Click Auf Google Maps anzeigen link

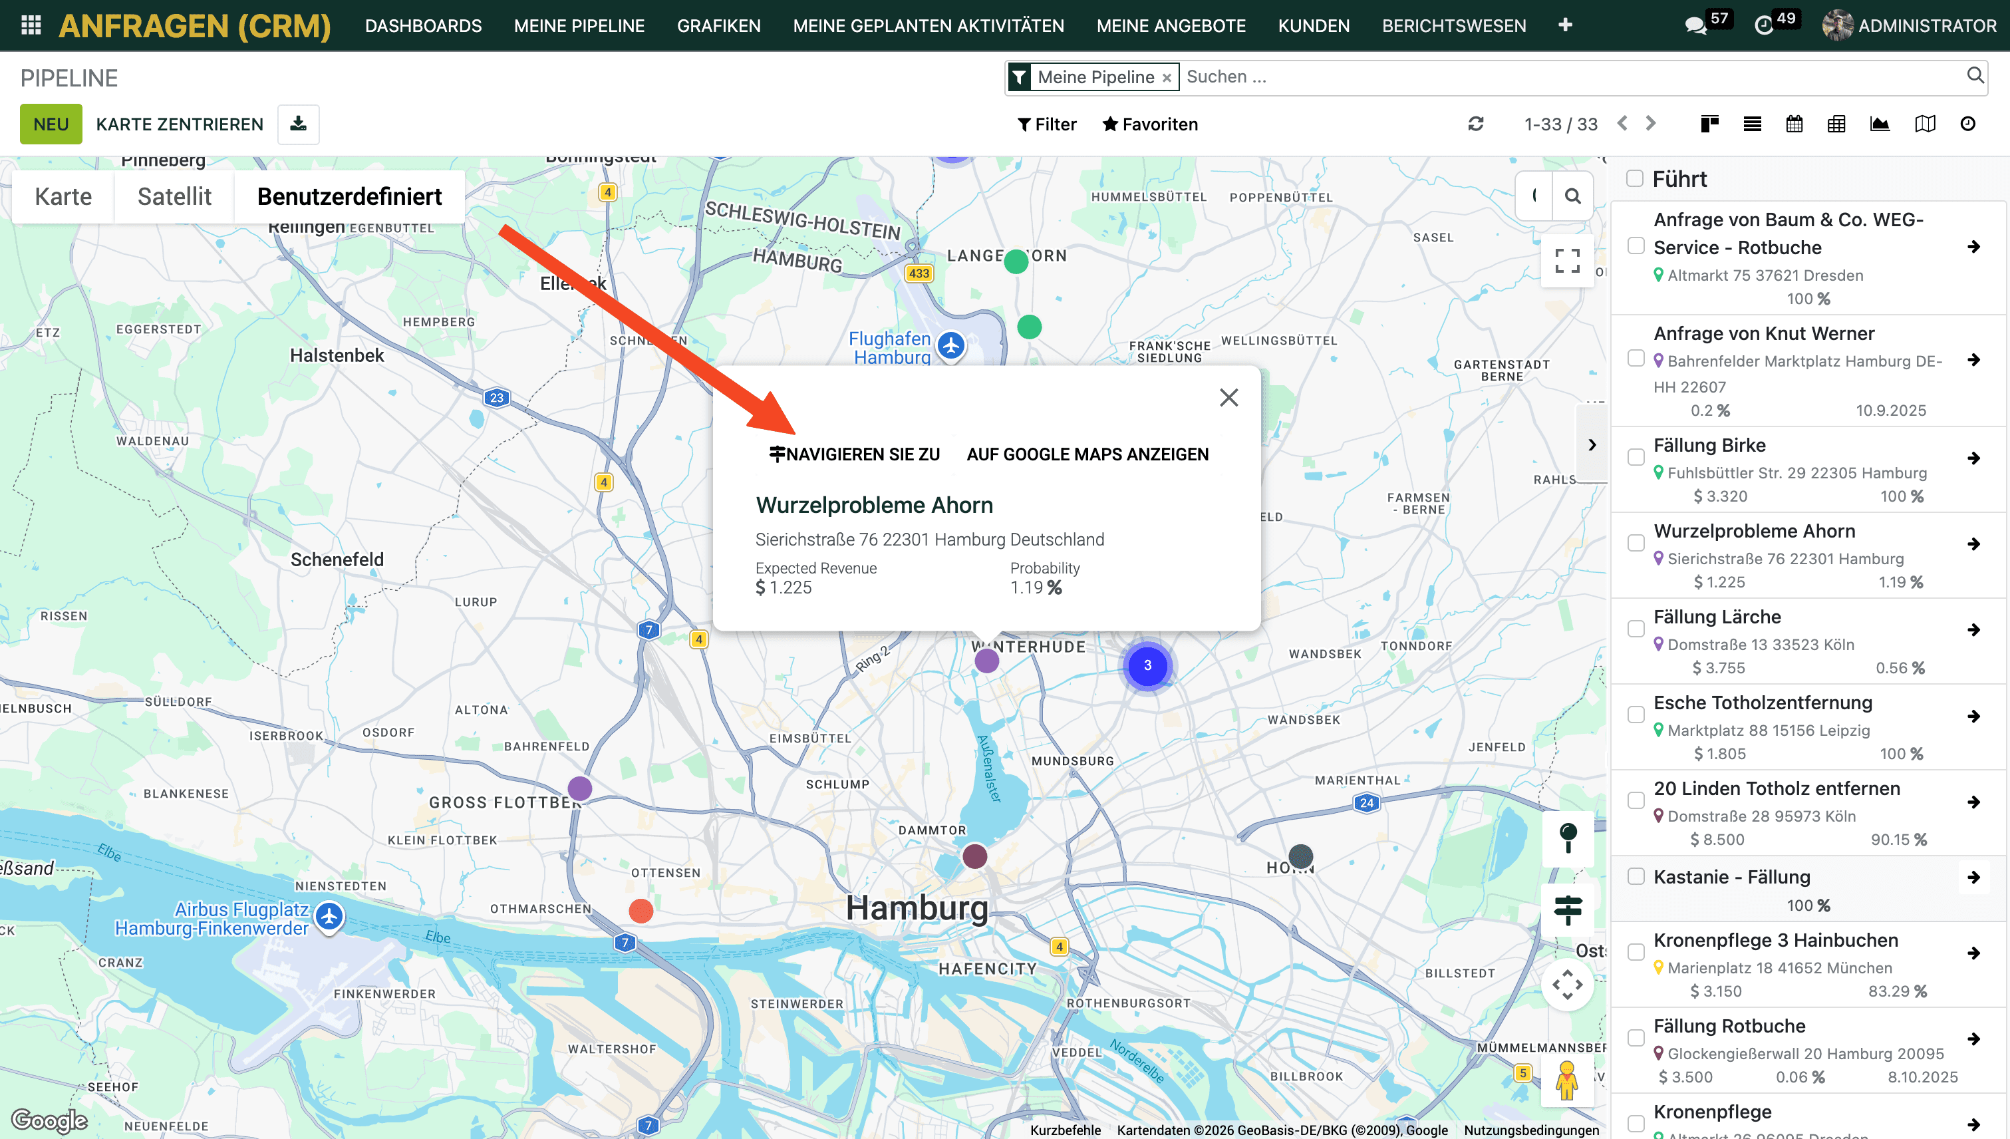point(1087,454)
